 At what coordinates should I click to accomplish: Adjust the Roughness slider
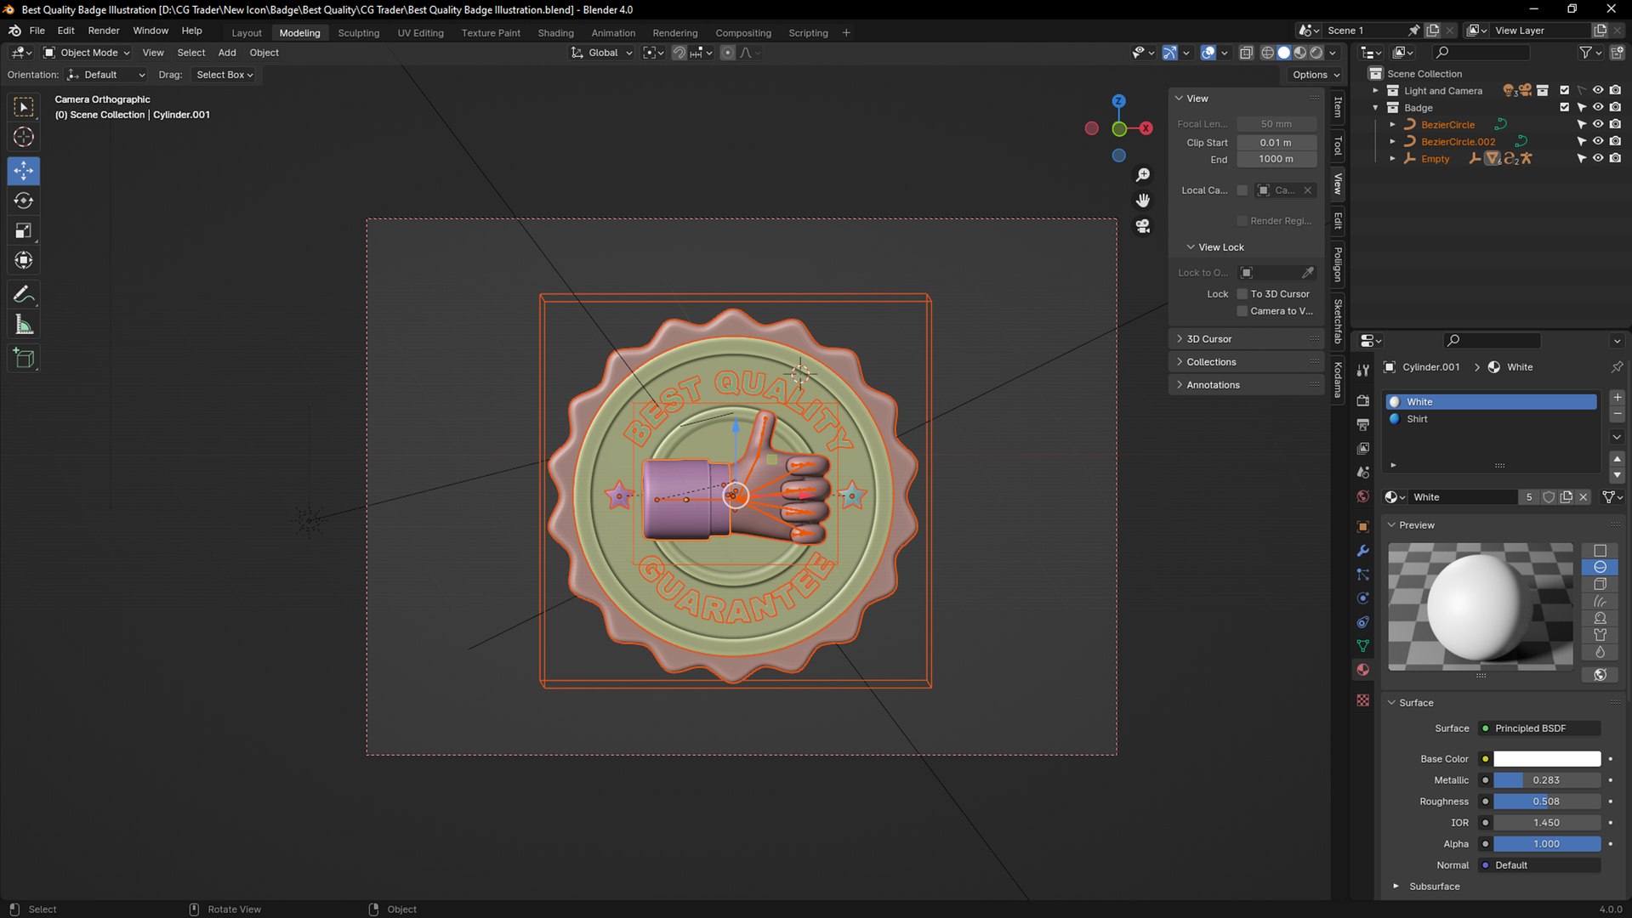(1547, 802)
